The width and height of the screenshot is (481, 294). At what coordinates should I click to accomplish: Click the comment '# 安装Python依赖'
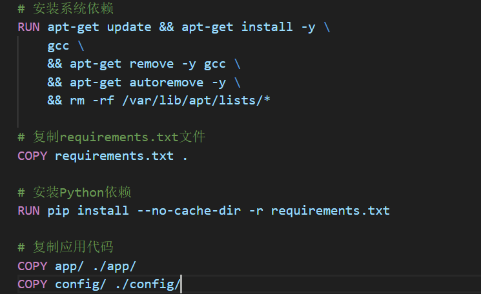click(x=74, y=192)
